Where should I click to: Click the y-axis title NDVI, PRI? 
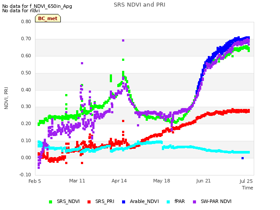click(x=6, y=98)
